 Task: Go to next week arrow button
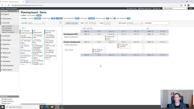[x=109, y=23]
